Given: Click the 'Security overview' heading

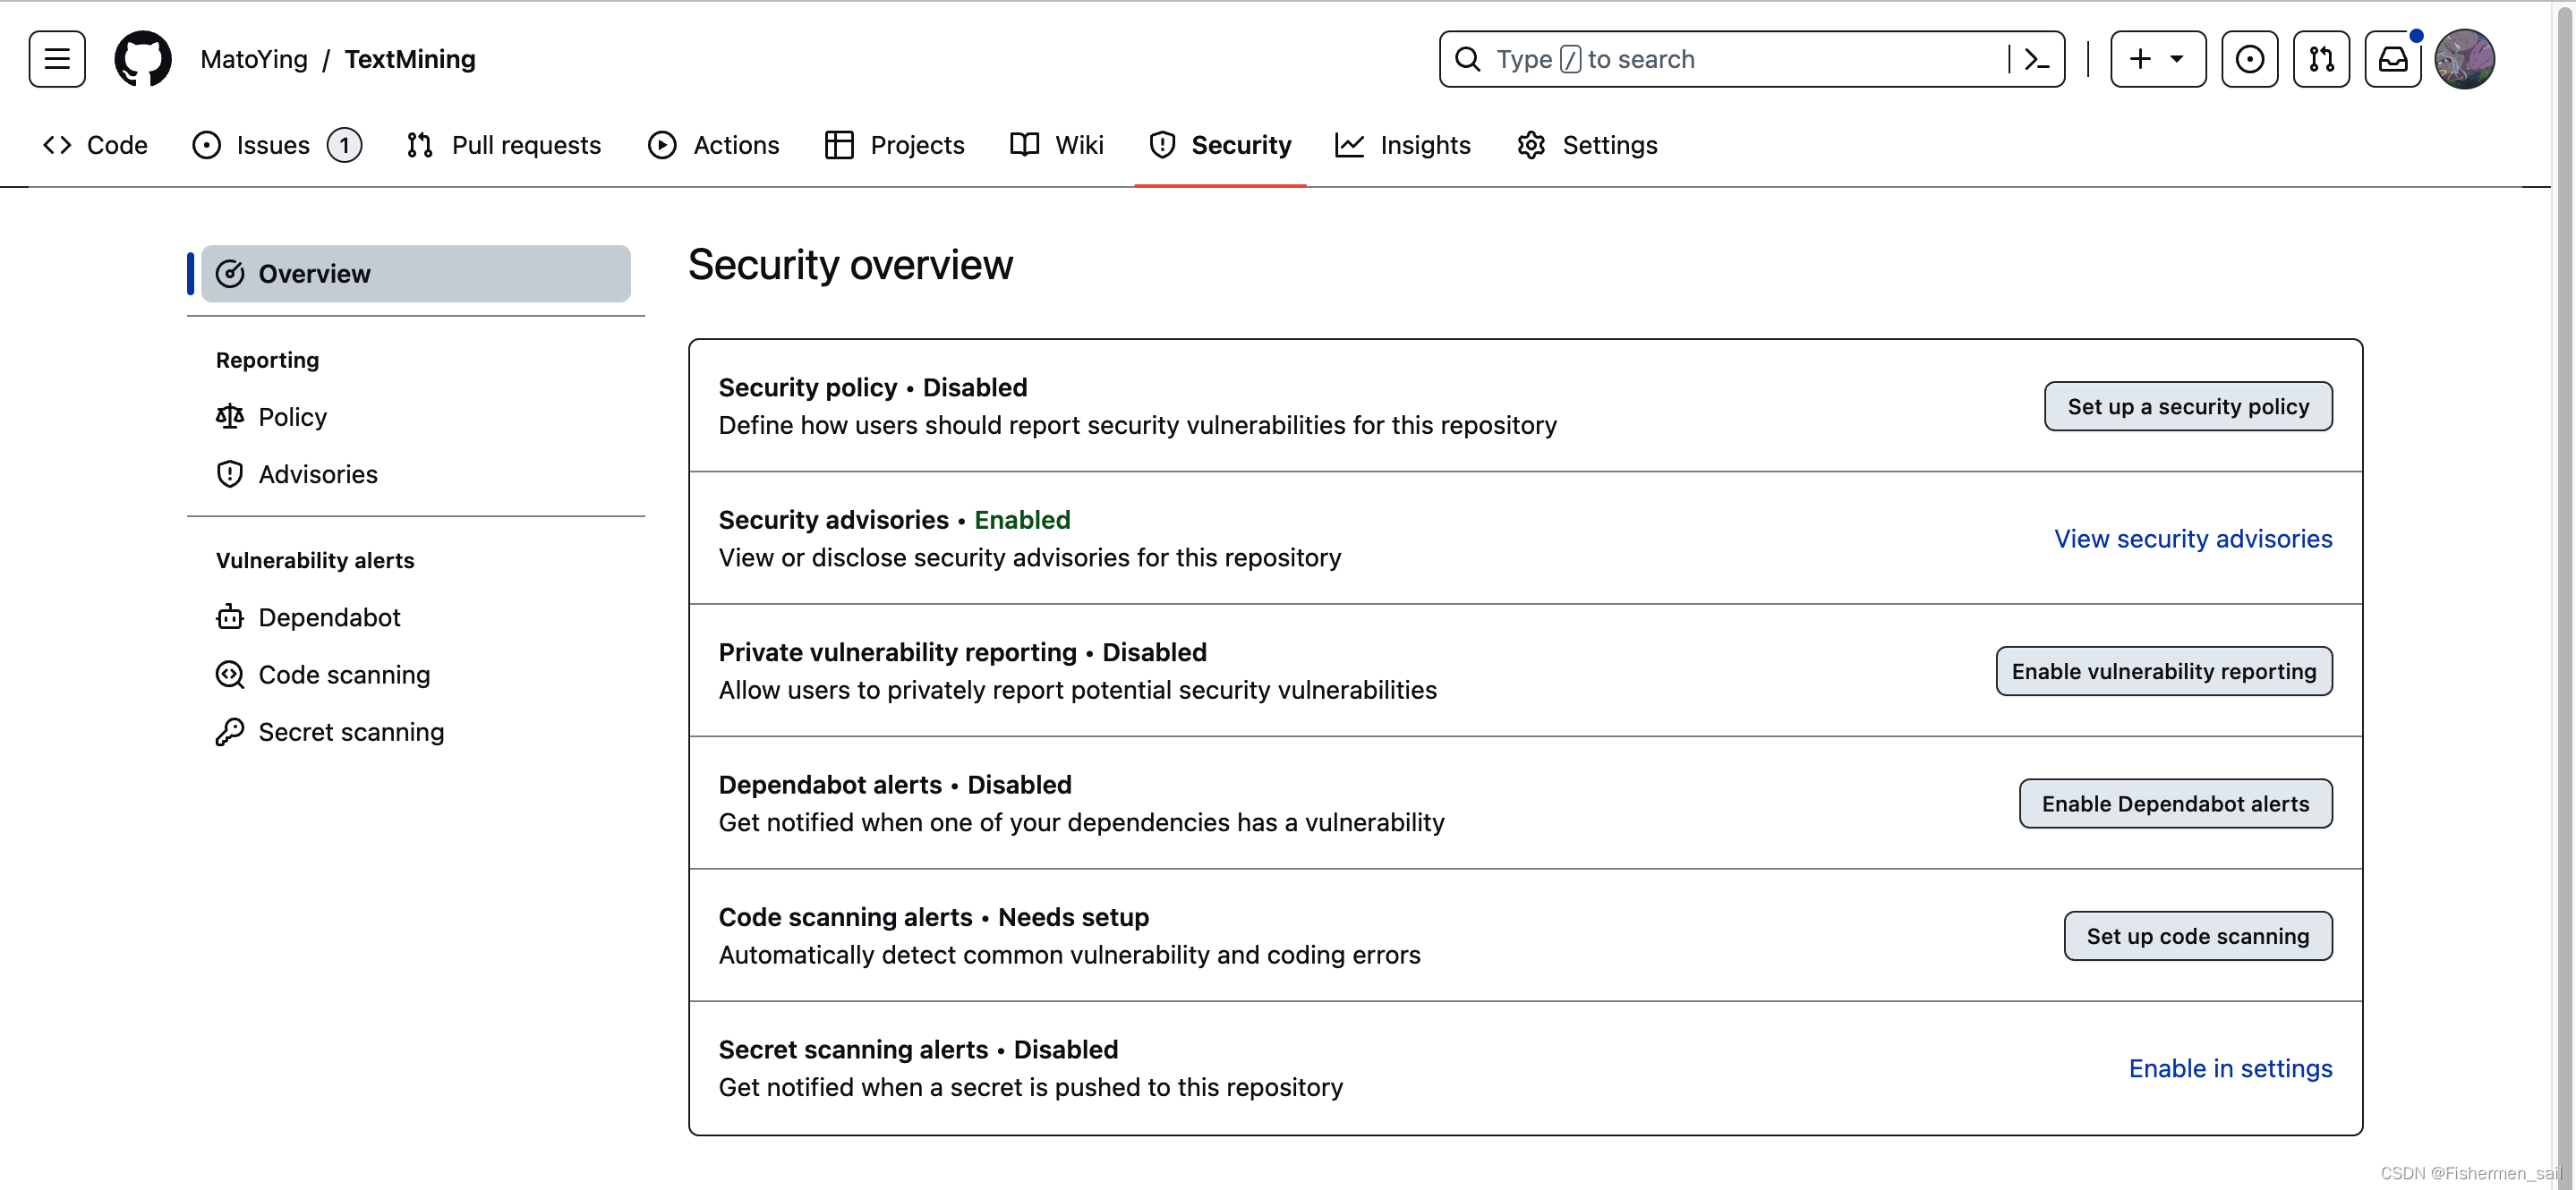Looking at the screenshot, I should point(850,265).
